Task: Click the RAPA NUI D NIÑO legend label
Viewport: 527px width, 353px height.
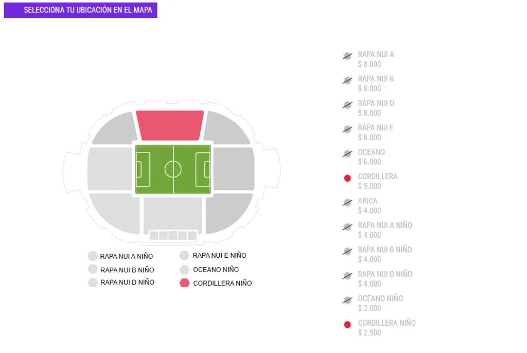Action: click(127, 283)
